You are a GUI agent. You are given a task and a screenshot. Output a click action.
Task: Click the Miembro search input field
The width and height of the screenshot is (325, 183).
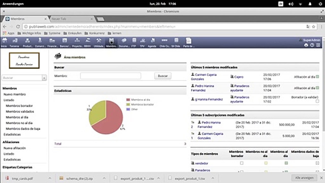[110, 76]
